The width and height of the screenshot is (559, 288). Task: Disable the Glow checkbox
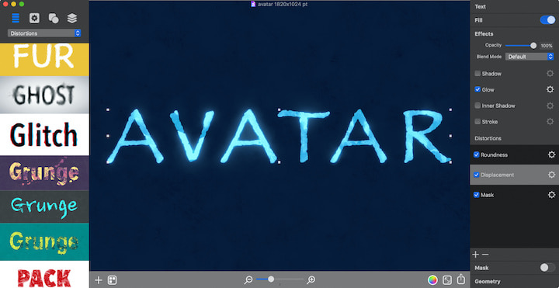tap(477, 89)
